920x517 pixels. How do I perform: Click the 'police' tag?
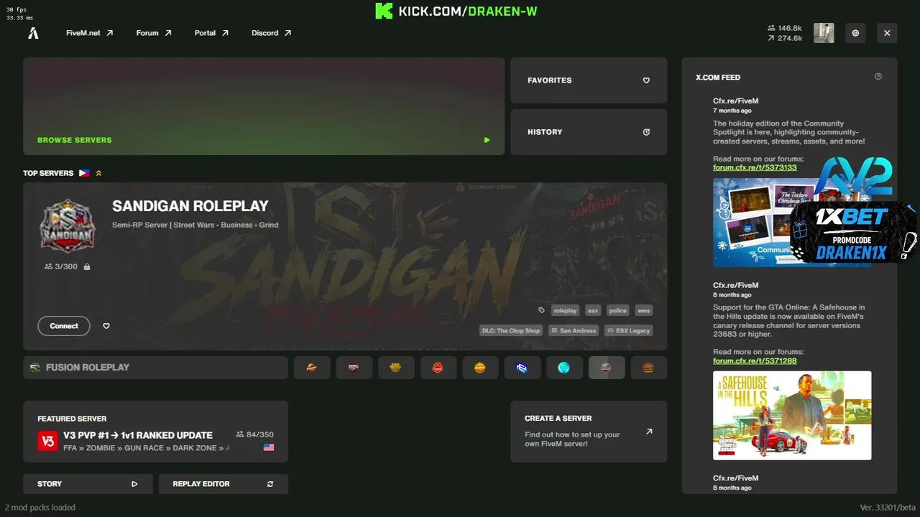[618, 311]
